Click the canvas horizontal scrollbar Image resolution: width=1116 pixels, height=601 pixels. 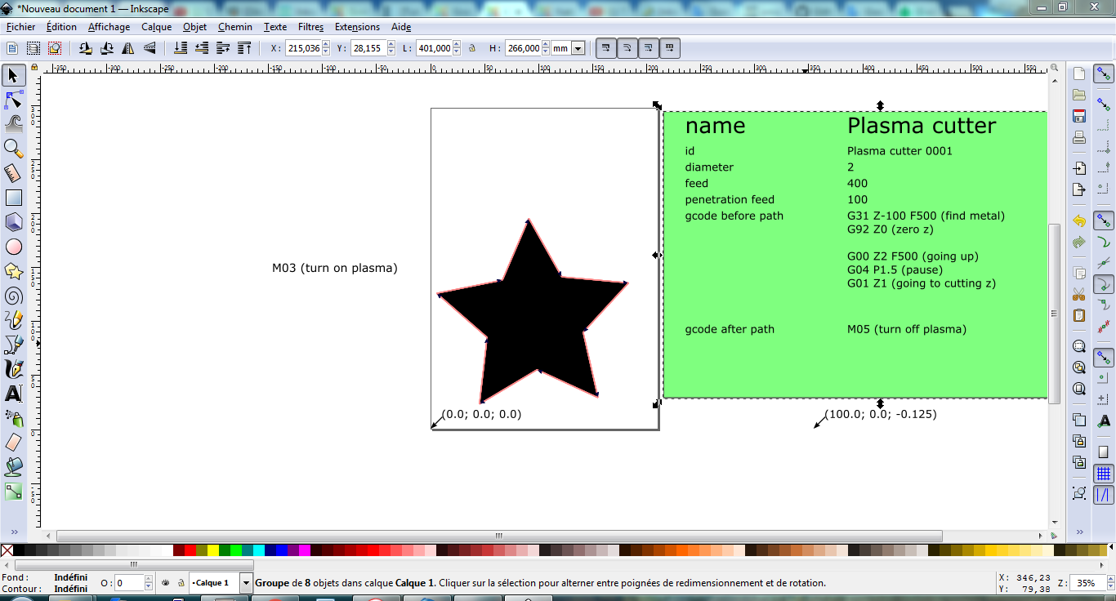point(498,536)
